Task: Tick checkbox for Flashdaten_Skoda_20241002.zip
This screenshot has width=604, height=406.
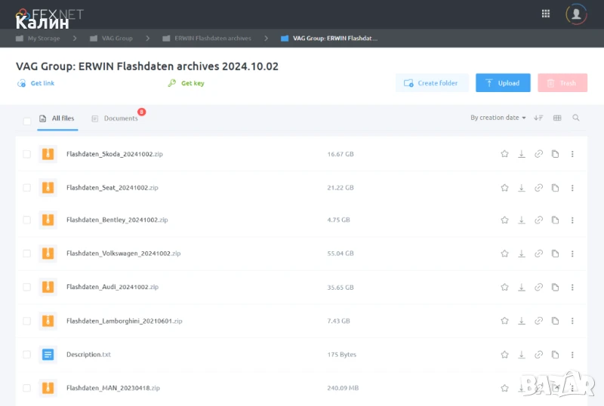Action: [27, 154]
